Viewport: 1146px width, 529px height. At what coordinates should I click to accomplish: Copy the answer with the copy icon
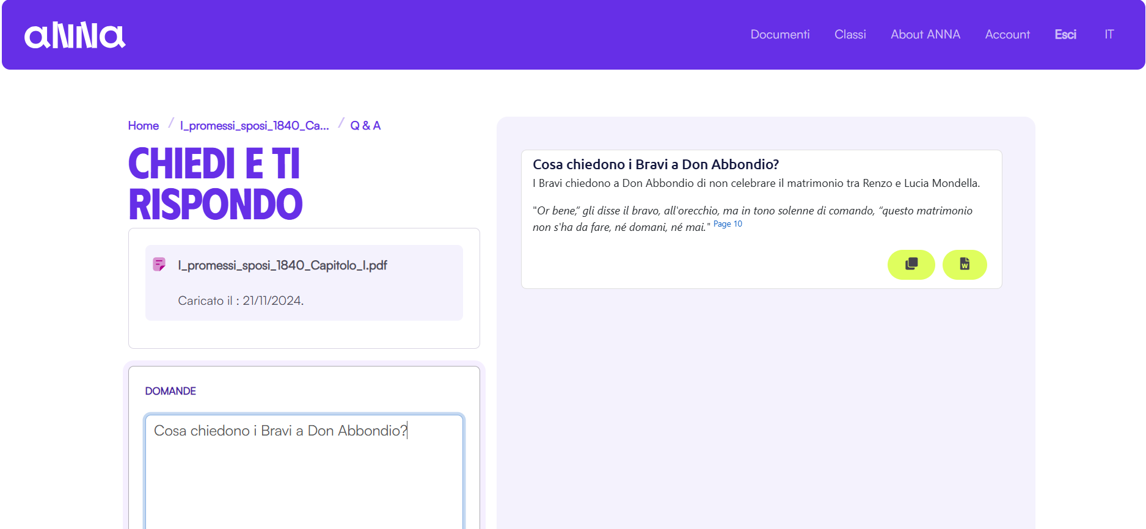pyautogui.click(x=911, y=264)
